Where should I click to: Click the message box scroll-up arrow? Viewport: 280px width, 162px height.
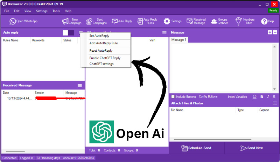(274, 46)
